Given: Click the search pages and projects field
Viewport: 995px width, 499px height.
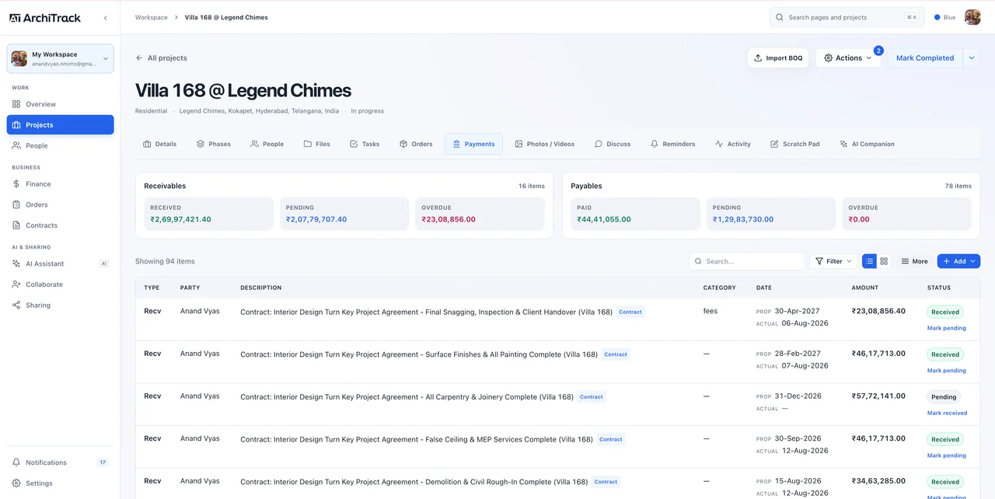Looking at the screenshot, I should tap(847, 17).
